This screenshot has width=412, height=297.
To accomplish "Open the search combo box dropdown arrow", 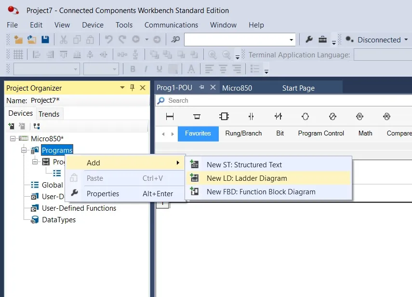I will [x=291, y=40].
